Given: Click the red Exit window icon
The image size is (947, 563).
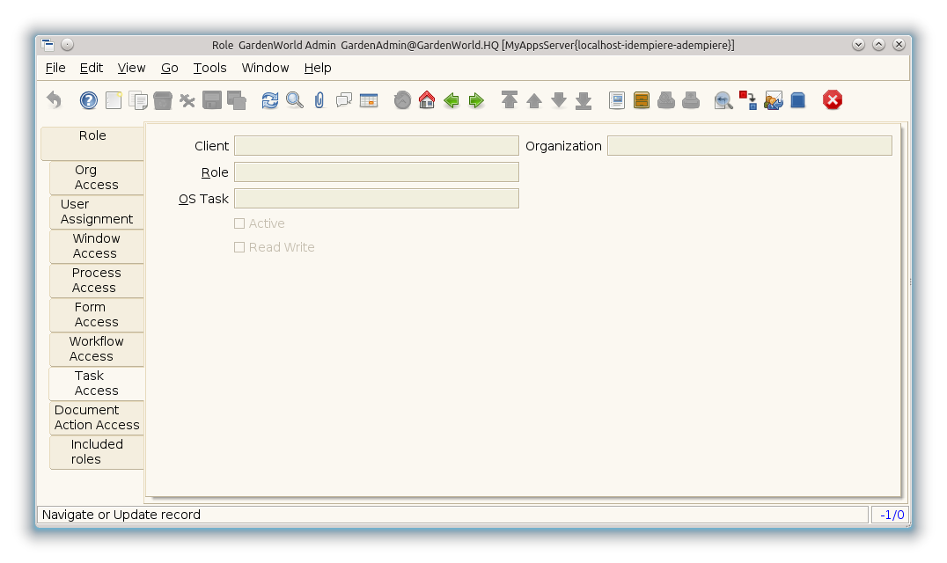Looking at the screenshot, I should click(833, 100).
